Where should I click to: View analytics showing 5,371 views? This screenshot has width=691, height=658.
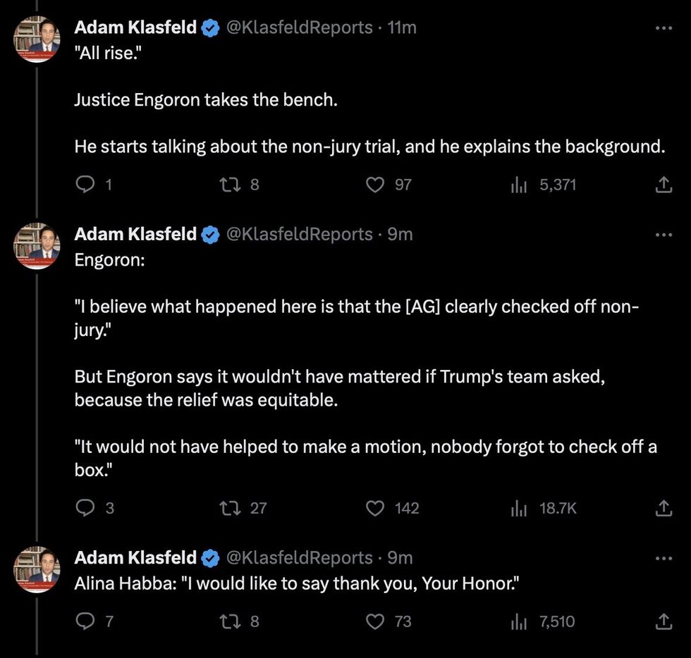click(x=519, y=185)
